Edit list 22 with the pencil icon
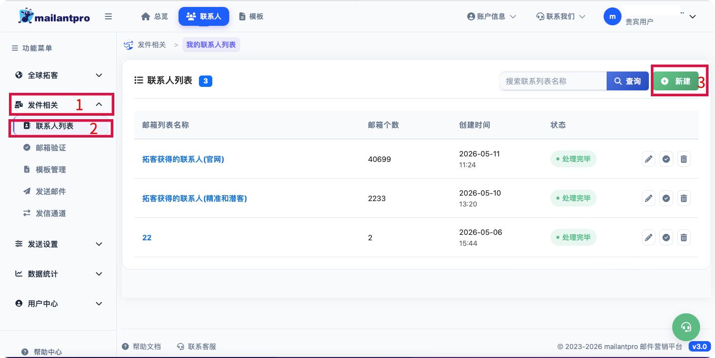 coord(648,237)
